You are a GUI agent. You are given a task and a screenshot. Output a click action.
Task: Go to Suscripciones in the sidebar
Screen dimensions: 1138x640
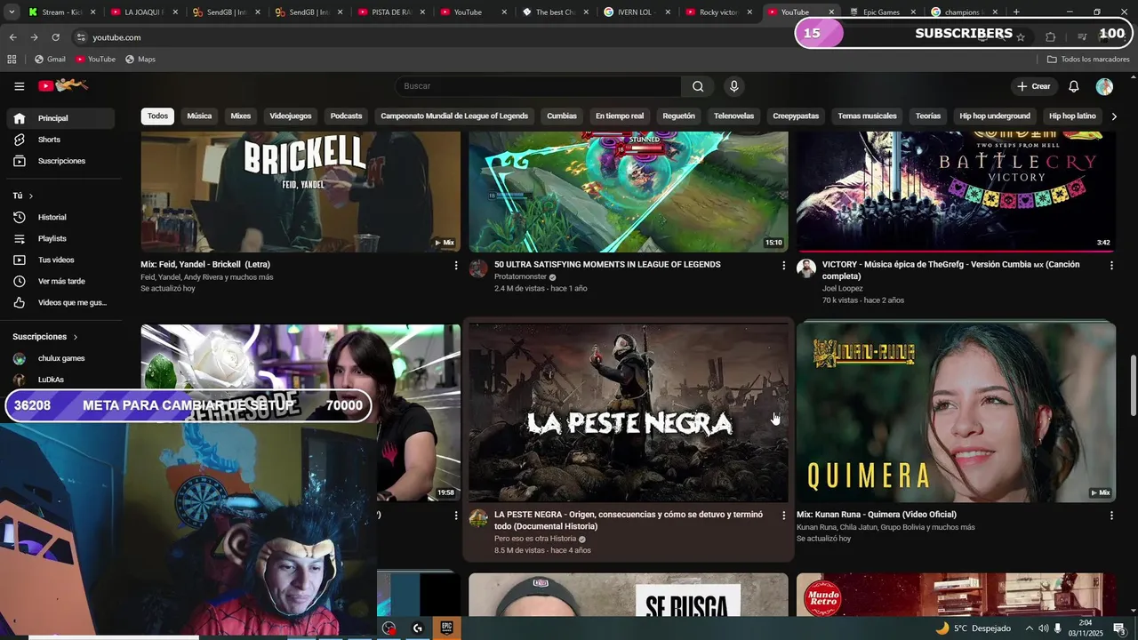[x=59, y=161]
